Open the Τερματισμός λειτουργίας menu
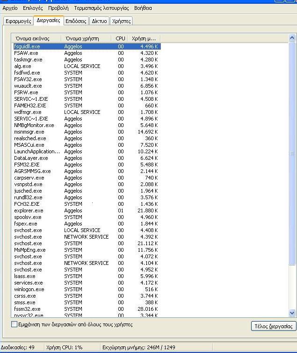The height and width of the screenshot is (353, 297). coord(101,8)
